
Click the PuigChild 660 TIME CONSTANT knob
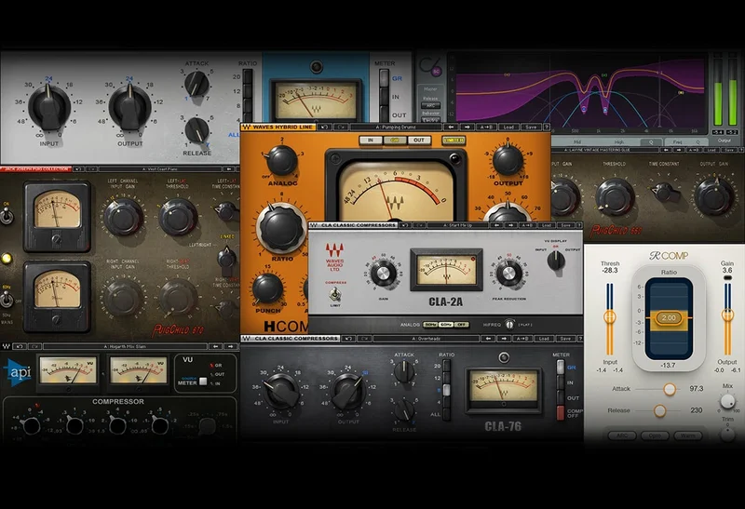pyautogui.click(x=664, y=192)
